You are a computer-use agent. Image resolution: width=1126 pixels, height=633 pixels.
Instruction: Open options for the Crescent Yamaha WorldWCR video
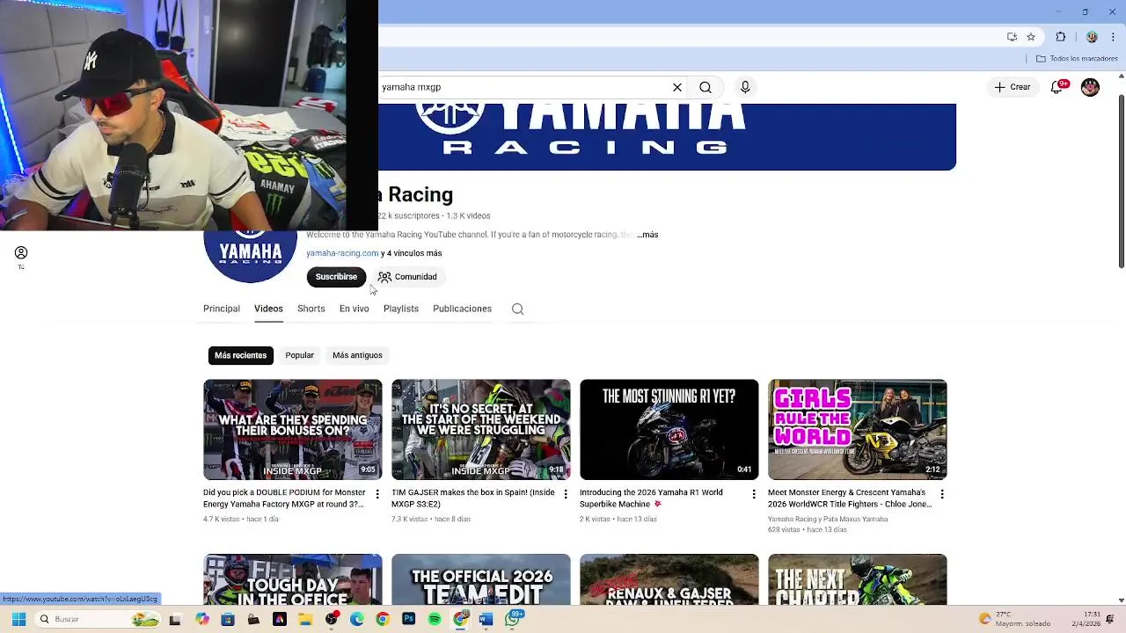point(942,494)
